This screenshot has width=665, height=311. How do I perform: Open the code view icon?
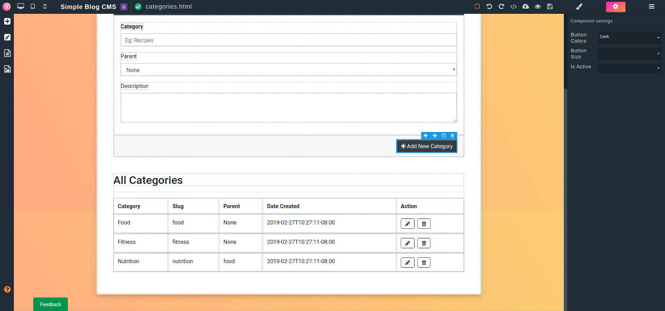513,7
